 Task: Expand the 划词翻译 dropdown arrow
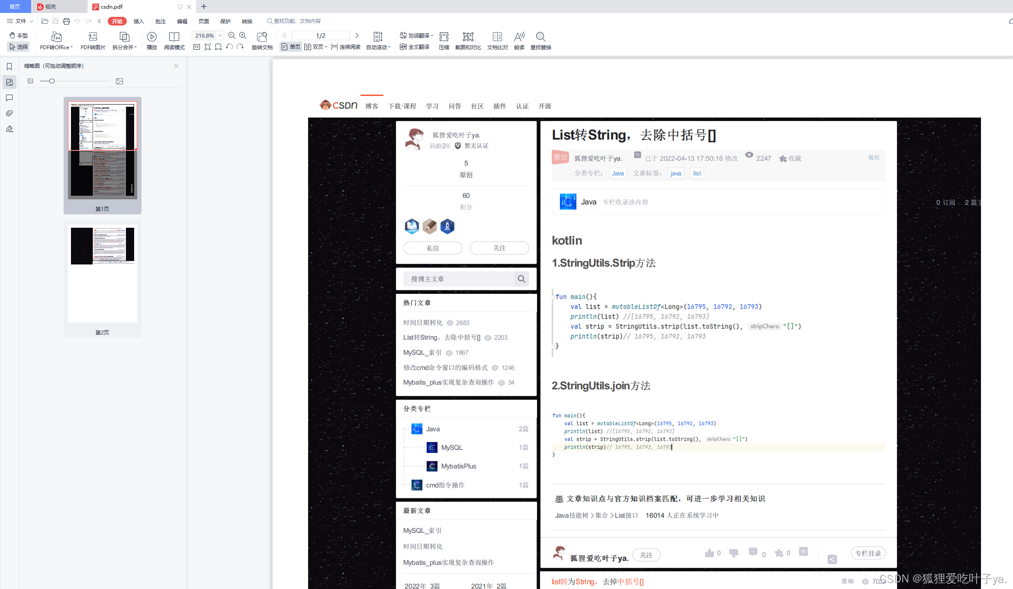point(432,35)
